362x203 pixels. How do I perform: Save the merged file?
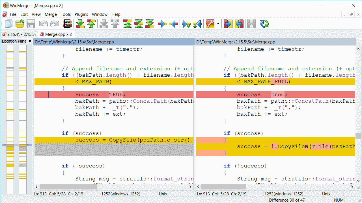tap(31, 24)
